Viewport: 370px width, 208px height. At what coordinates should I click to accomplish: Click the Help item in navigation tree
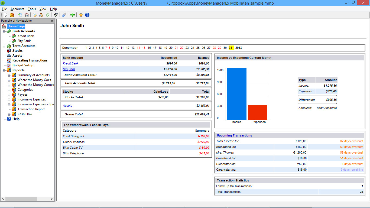16,119
